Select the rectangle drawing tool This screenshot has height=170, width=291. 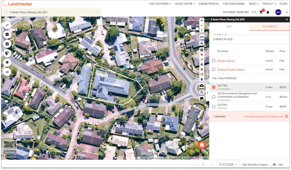coord(202,69)
